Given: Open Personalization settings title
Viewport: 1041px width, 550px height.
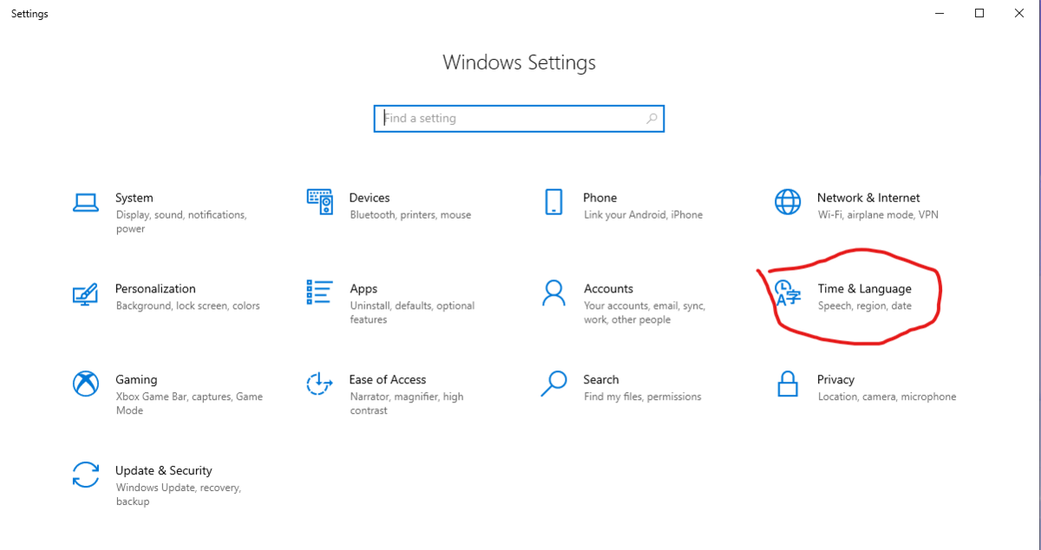Looking at the screenshot, I should (155, 289).
